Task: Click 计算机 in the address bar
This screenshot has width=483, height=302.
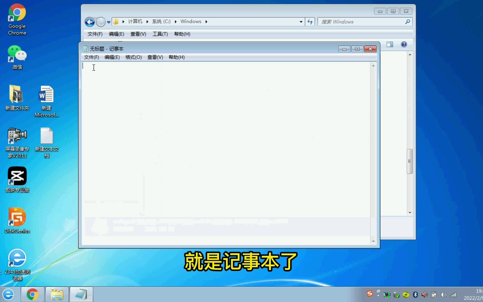Action: tap(135, 22)
